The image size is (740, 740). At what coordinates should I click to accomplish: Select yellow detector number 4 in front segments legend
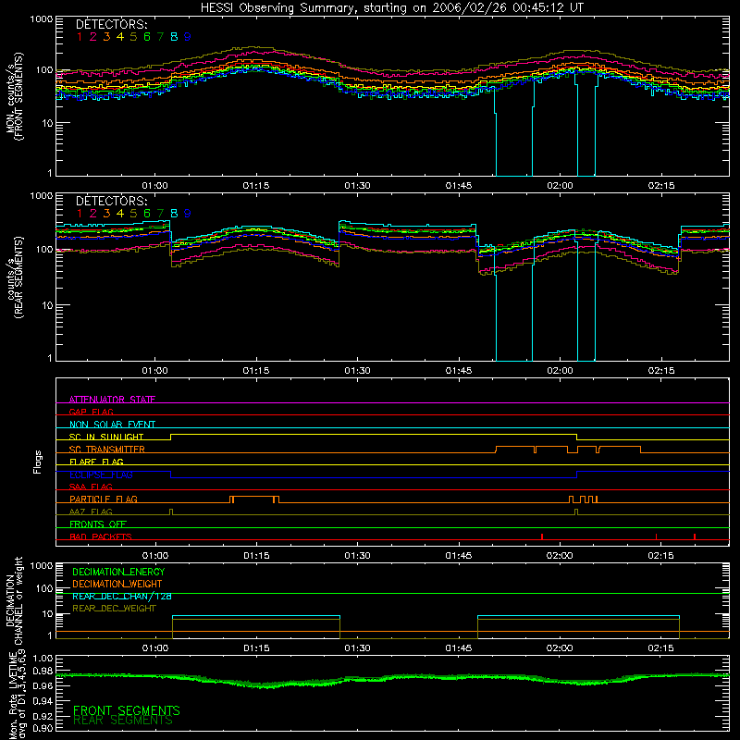coord(120,37)
